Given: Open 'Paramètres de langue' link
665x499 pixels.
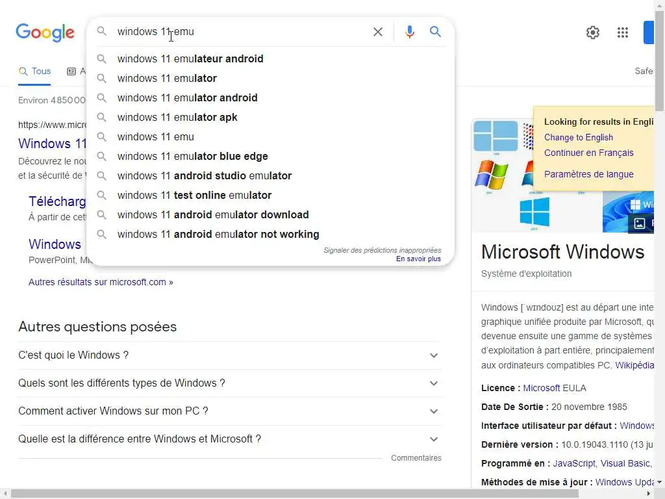Looking at the screenshot, I should pos(588,174).
